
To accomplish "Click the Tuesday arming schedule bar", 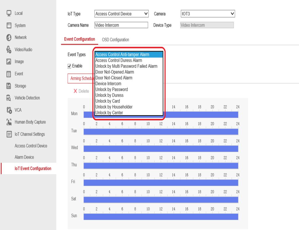I will pyautogui.click(x=161, y=132).
